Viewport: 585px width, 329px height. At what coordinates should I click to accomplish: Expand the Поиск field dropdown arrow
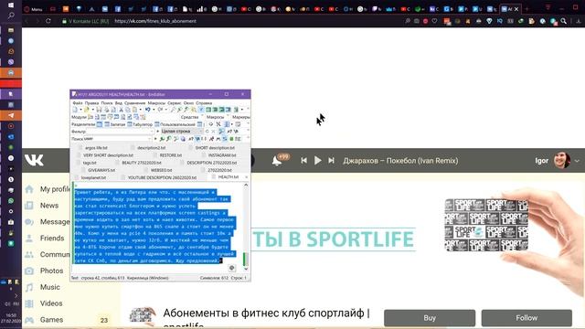[150, 139]
